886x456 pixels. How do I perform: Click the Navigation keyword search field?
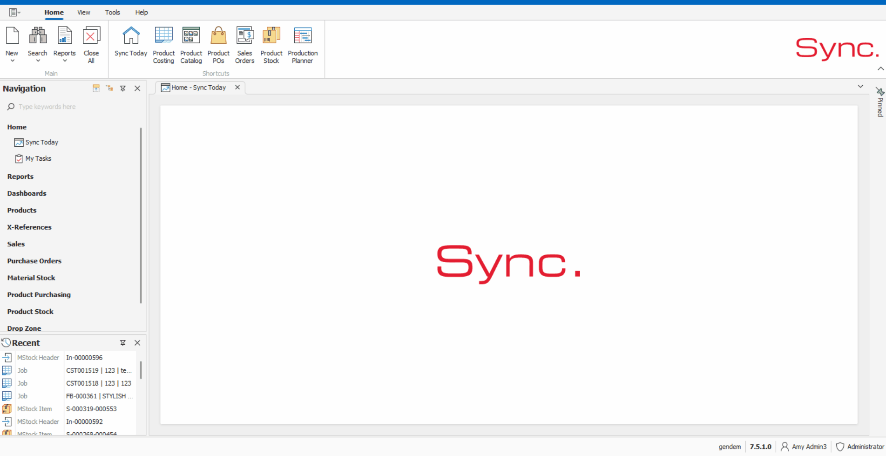pos(72,107)
